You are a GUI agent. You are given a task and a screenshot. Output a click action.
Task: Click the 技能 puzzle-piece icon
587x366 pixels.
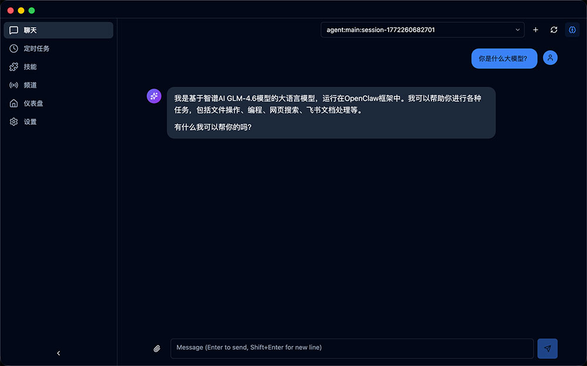(14, 67)
